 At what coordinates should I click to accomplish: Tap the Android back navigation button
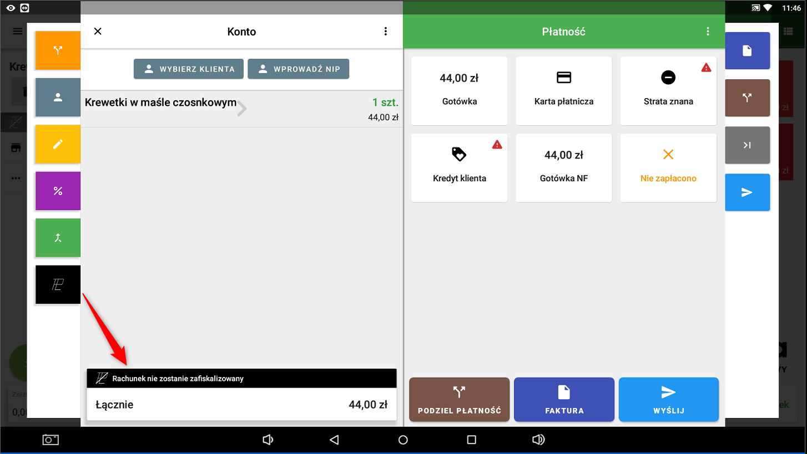[x=334, y=440]
